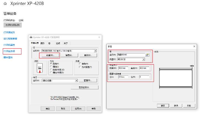The image size is (220, 123).
Task: Close the new stock dialog
Action: click(194, 46)
